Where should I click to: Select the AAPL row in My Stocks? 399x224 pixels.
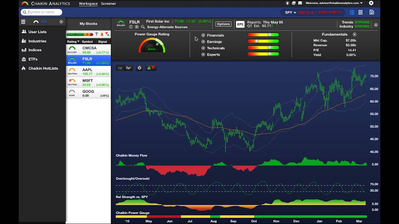point(88,72)
